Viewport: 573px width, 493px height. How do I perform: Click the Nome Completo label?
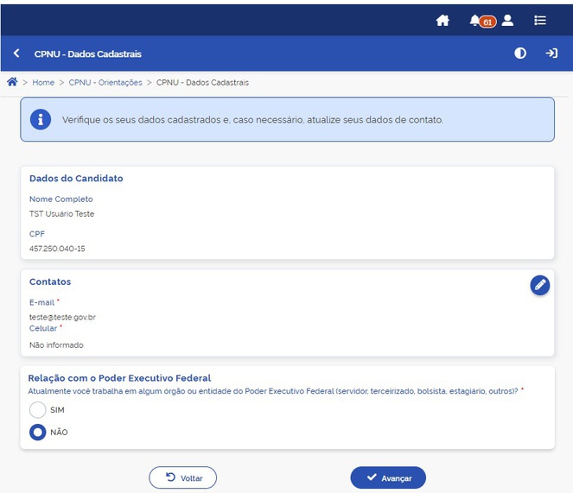(61, 199)
